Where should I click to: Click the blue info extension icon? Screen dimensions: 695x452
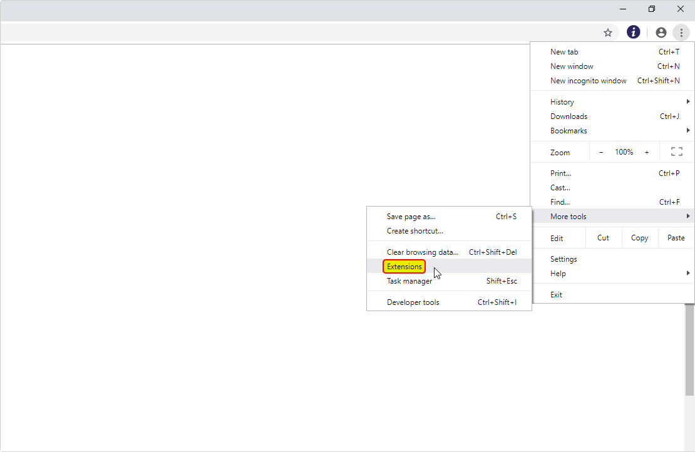(634, 33)
